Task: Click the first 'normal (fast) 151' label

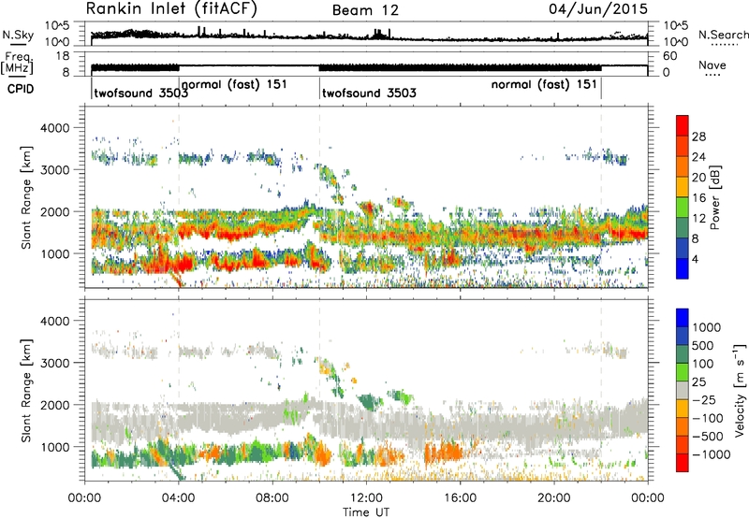Action: pyautogui.click(x=235, y=84)
